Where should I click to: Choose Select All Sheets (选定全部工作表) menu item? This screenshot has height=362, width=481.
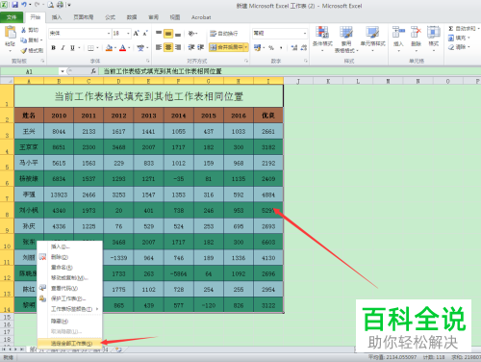click(70, 344)
